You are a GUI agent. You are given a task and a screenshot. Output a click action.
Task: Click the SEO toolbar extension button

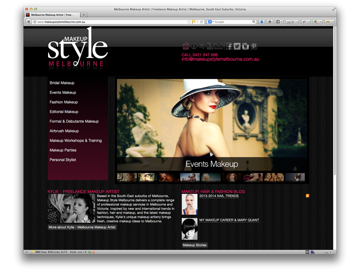click(x=290, y=22)
